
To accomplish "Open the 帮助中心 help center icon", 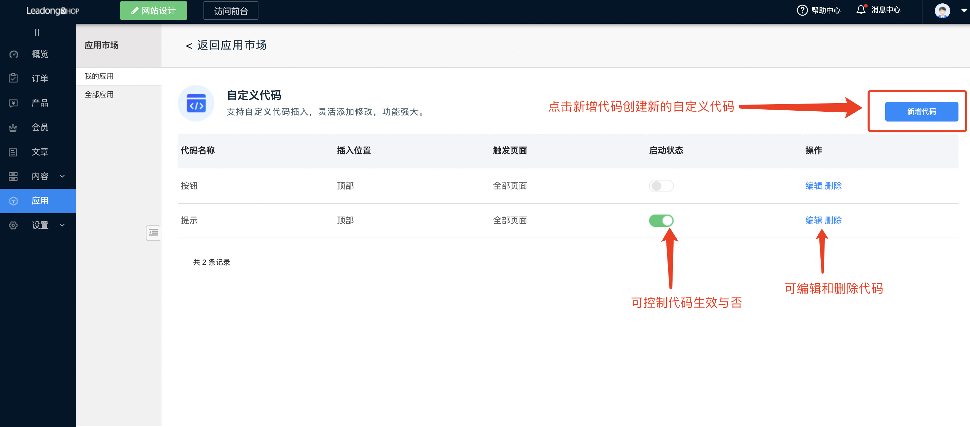I will [802, 10].
